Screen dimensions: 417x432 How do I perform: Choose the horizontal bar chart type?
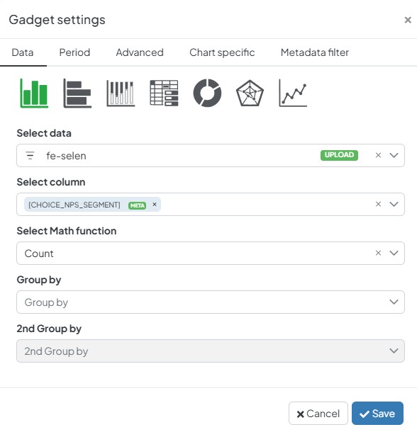point(77,93)
